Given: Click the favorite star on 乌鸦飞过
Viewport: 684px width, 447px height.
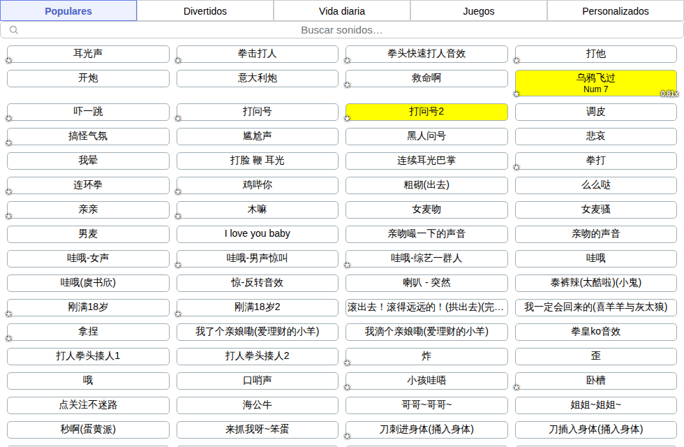Looking at the screenshot, I should pyautogui.click(x=516, y=94).
